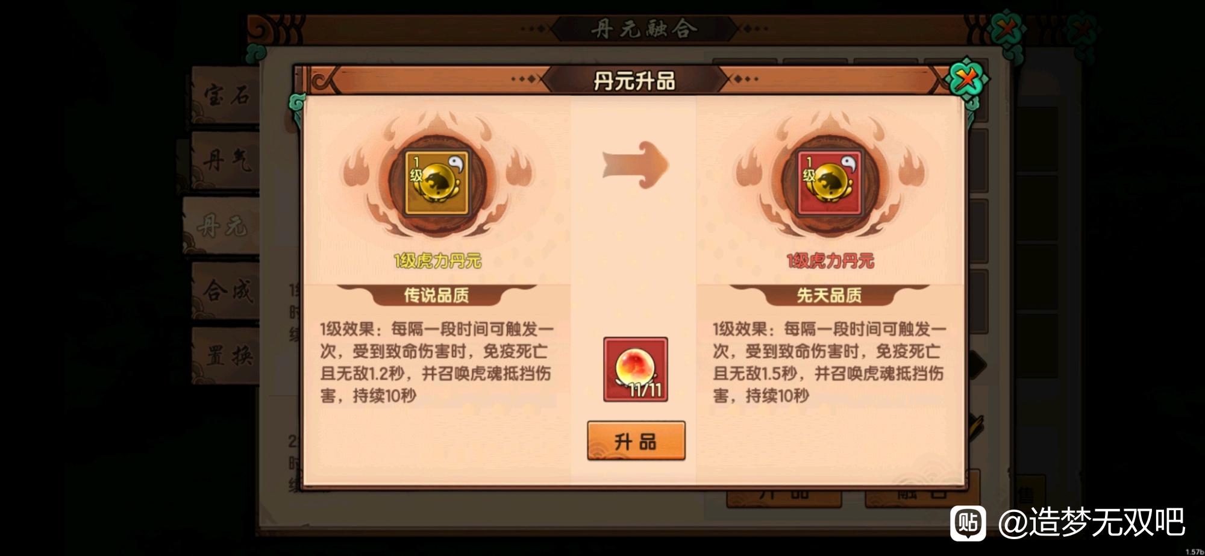Click the gold legendary 虎力丹元 icon
This screenshot has height=556, width=1205.
coord(437,183)
